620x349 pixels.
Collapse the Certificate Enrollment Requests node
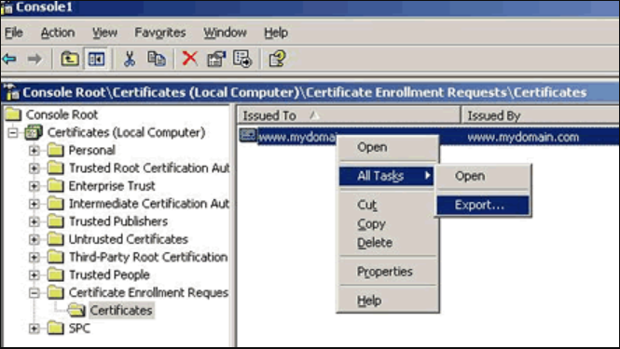(x=34, y=292)
